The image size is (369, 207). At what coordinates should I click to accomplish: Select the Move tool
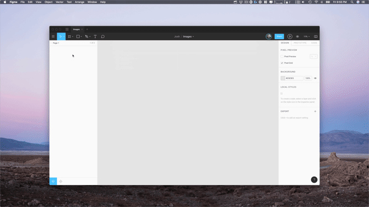click(x=61, y=36)
